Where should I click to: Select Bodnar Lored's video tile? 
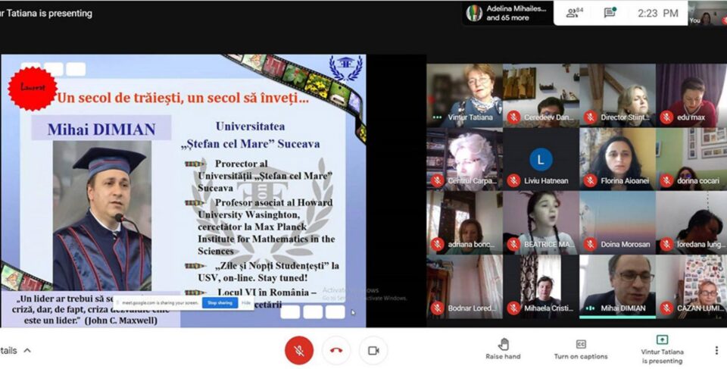point(464,286)
